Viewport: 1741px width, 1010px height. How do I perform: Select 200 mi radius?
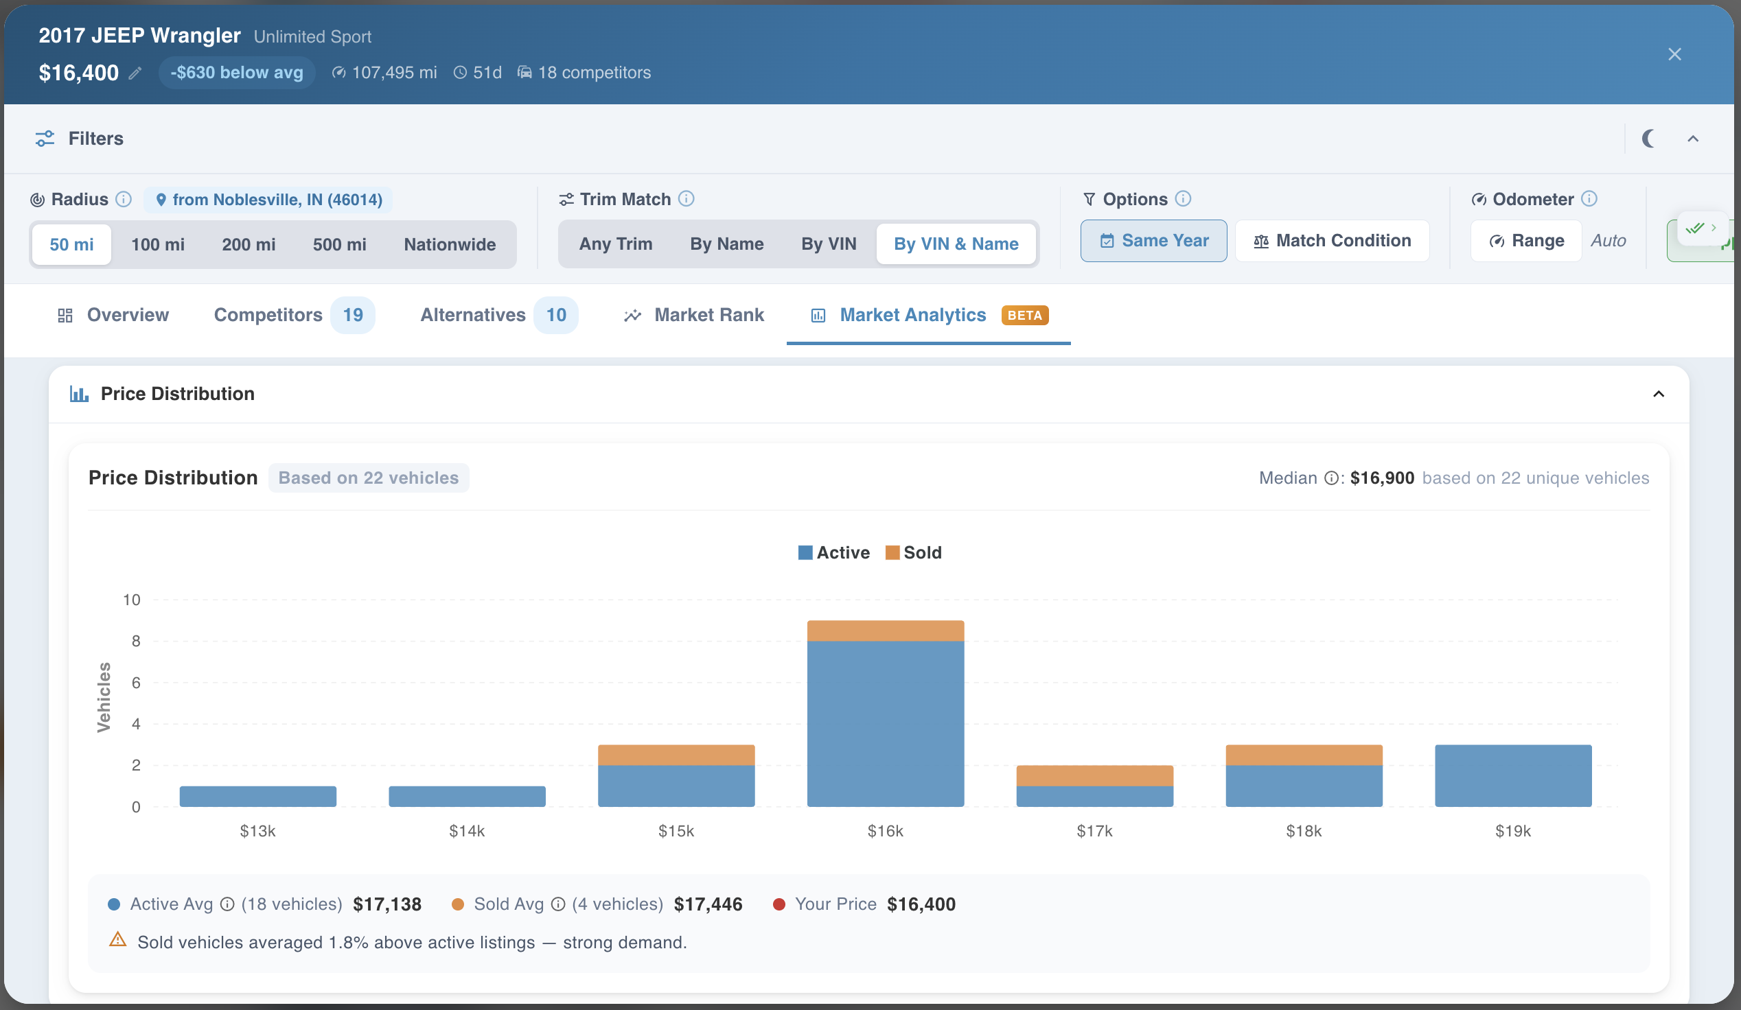pos(249,244)
